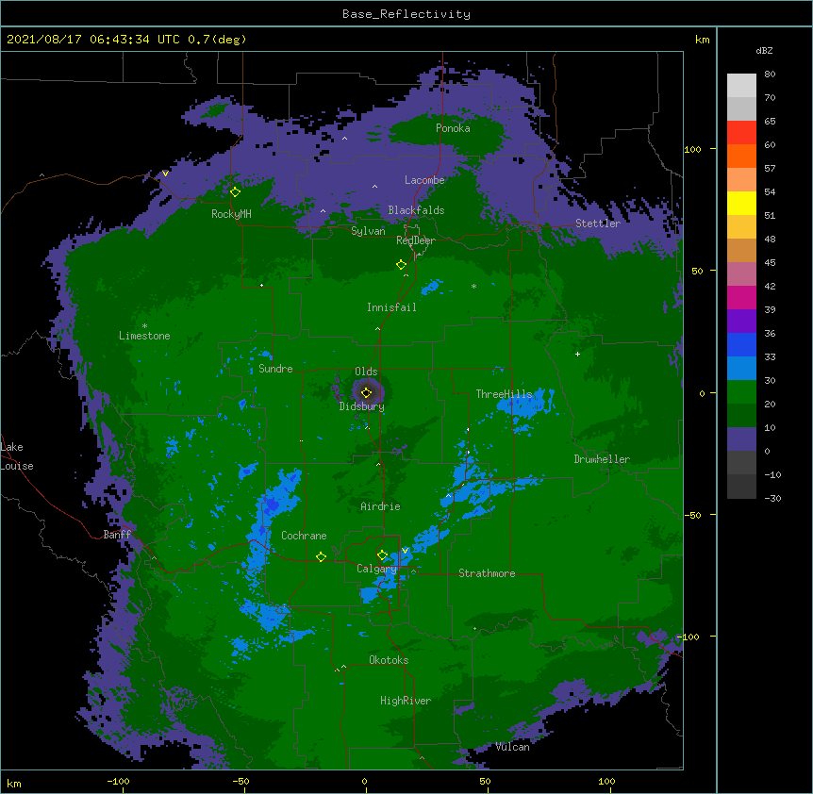Click the 2021/08/17 06:43:34 UTC timestamp
The image size is (813, 794).
93,40
